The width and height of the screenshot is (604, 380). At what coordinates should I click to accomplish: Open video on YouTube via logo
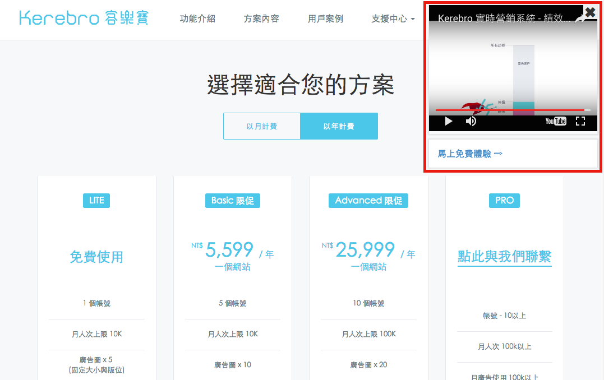click(x=556, y=121)
